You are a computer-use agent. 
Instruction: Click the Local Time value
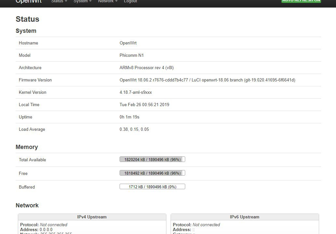pyautogui.click(x=144, y=105)
